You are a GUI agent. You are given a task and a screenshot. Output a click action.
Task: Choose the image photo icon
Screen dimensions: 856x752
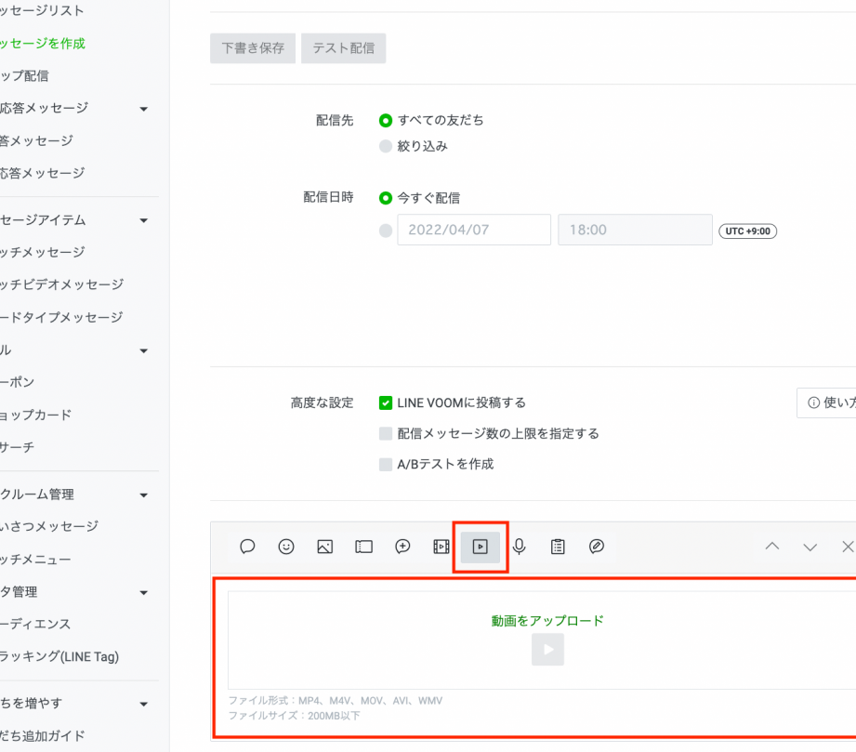324,547
